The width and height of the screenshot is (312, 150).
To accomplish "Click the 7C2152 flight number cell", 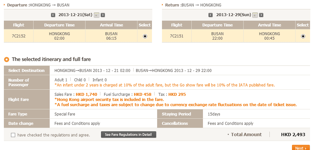I will 18,36.
